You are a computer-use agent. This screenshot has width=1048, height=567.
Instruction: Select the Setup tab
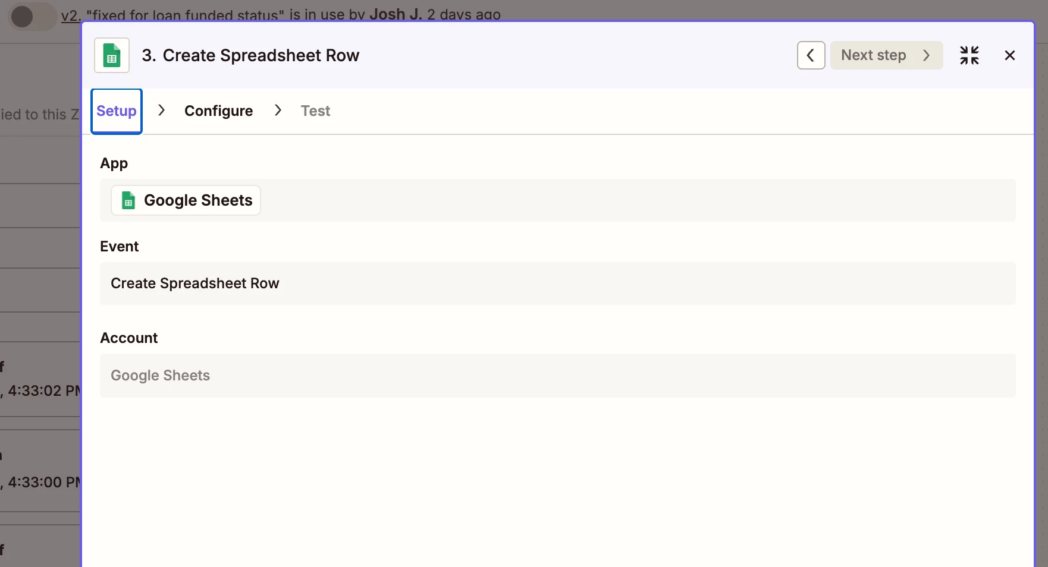[x=117, y=111]
